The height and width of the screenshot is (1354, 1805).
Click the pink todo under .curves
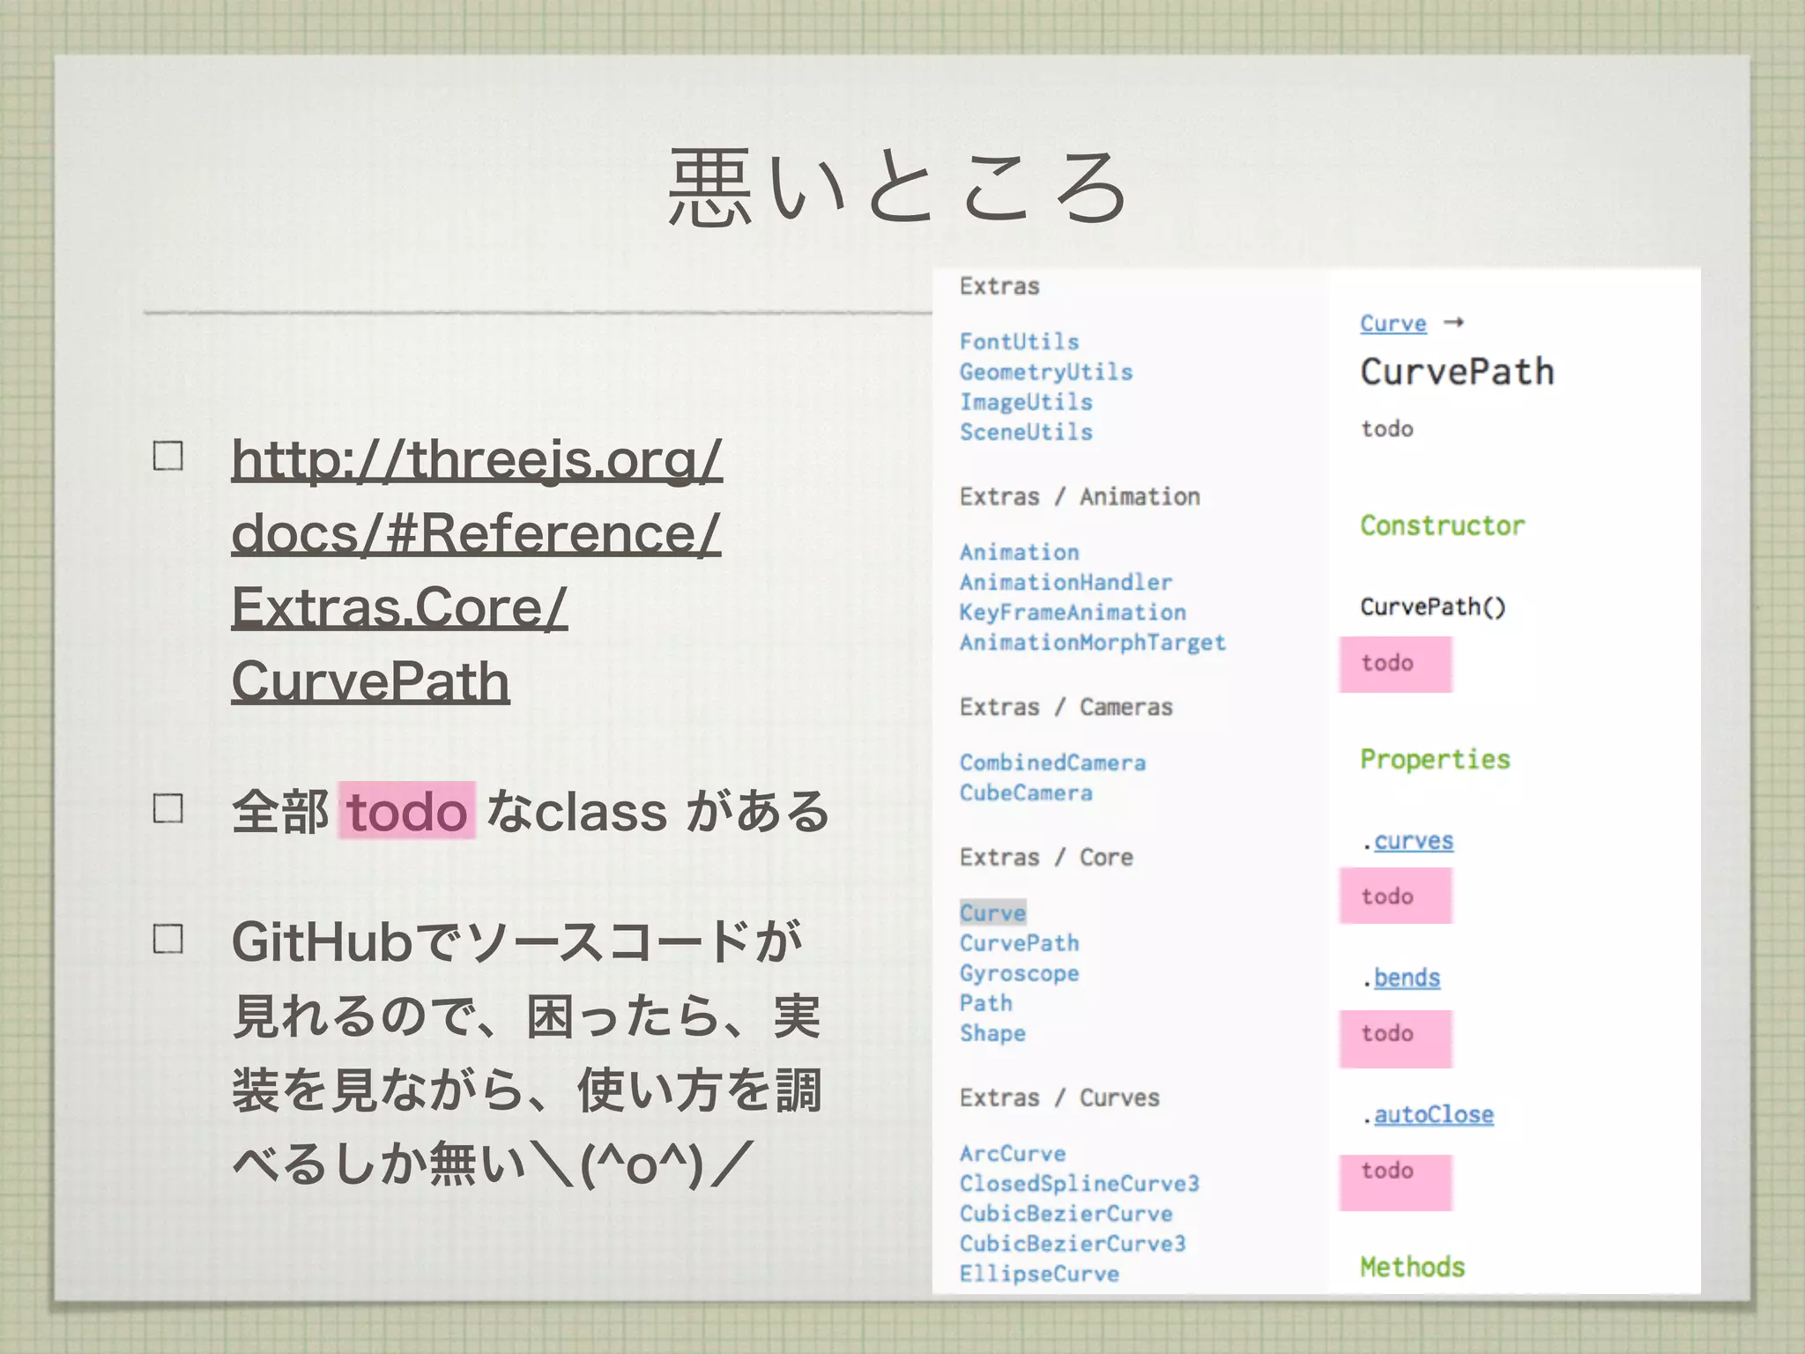[1395, 896]
